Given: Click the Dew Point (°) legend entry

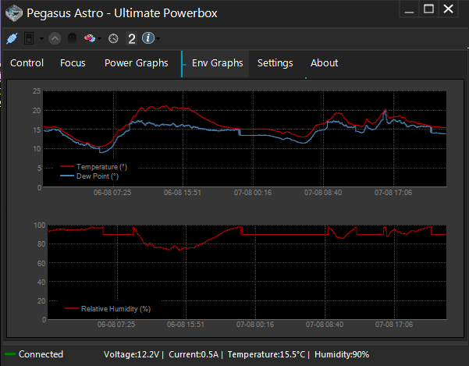Looking at the screenshot, I should click(x=90, y=176).
